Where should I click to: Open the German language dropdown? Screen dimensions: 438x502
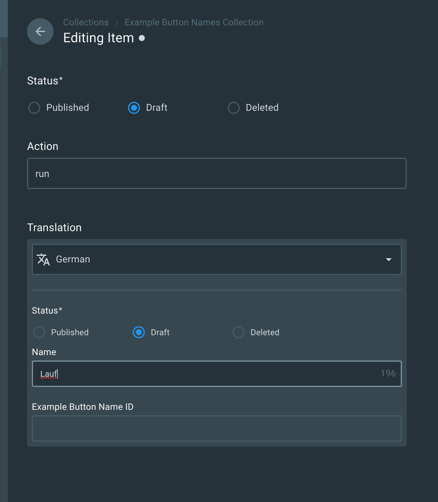[217, 259]
